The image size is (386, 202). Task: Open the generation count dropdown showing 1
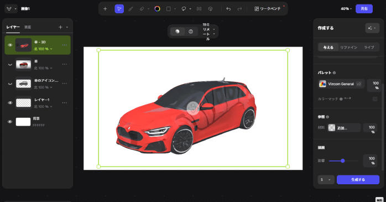[326, 180]
